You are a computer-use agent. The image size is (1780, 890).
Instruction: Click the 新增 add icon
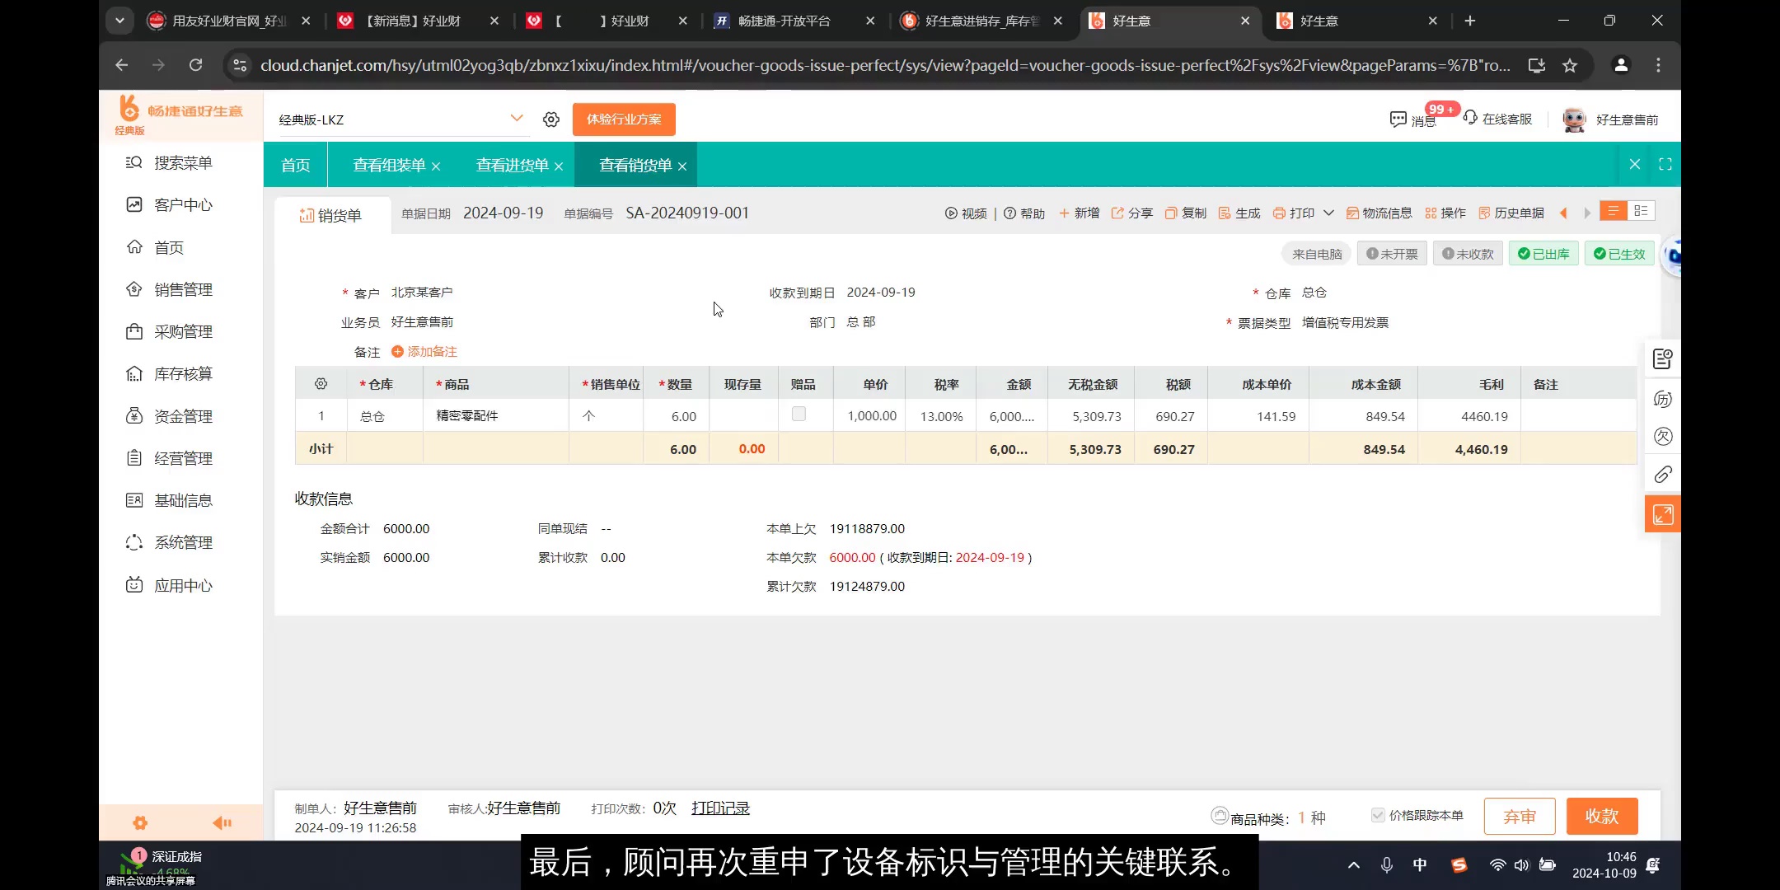point(1080,213)
